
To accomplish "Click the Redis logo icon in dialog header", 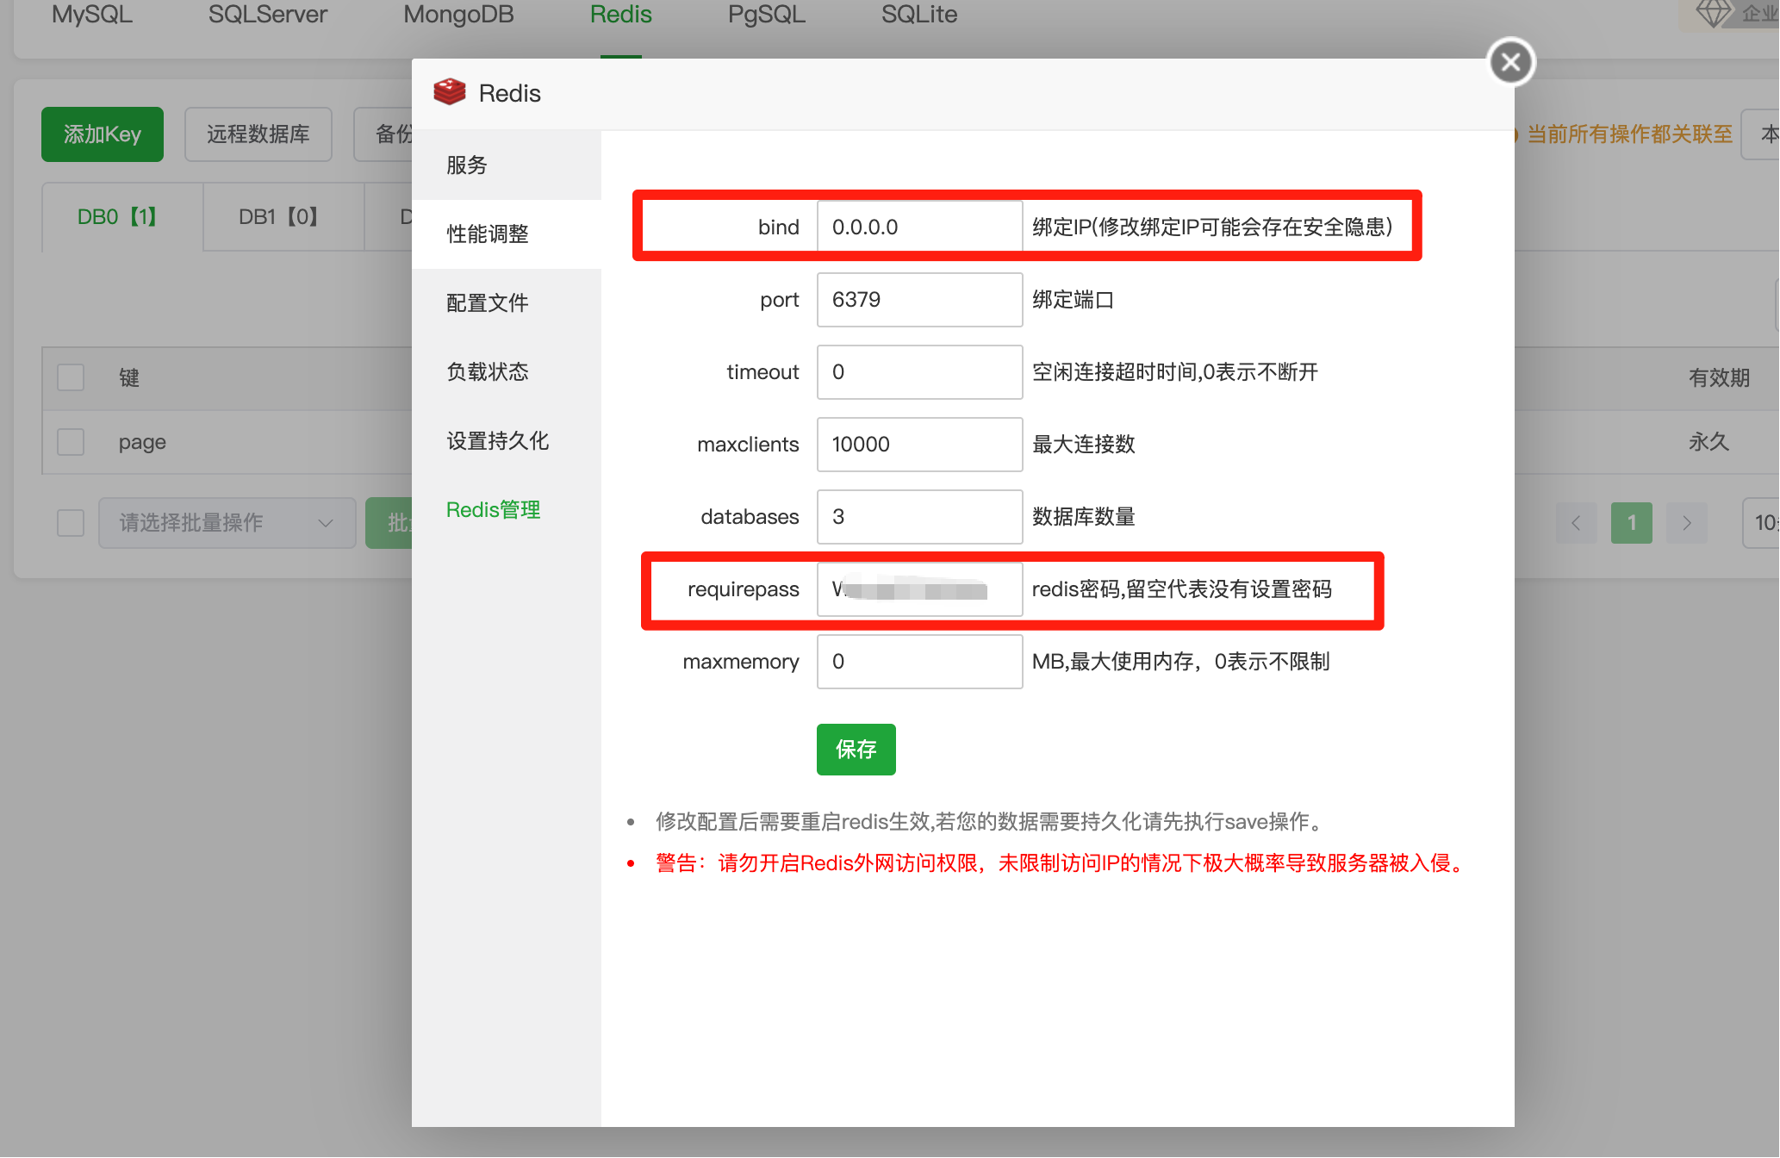I will 450,92.
